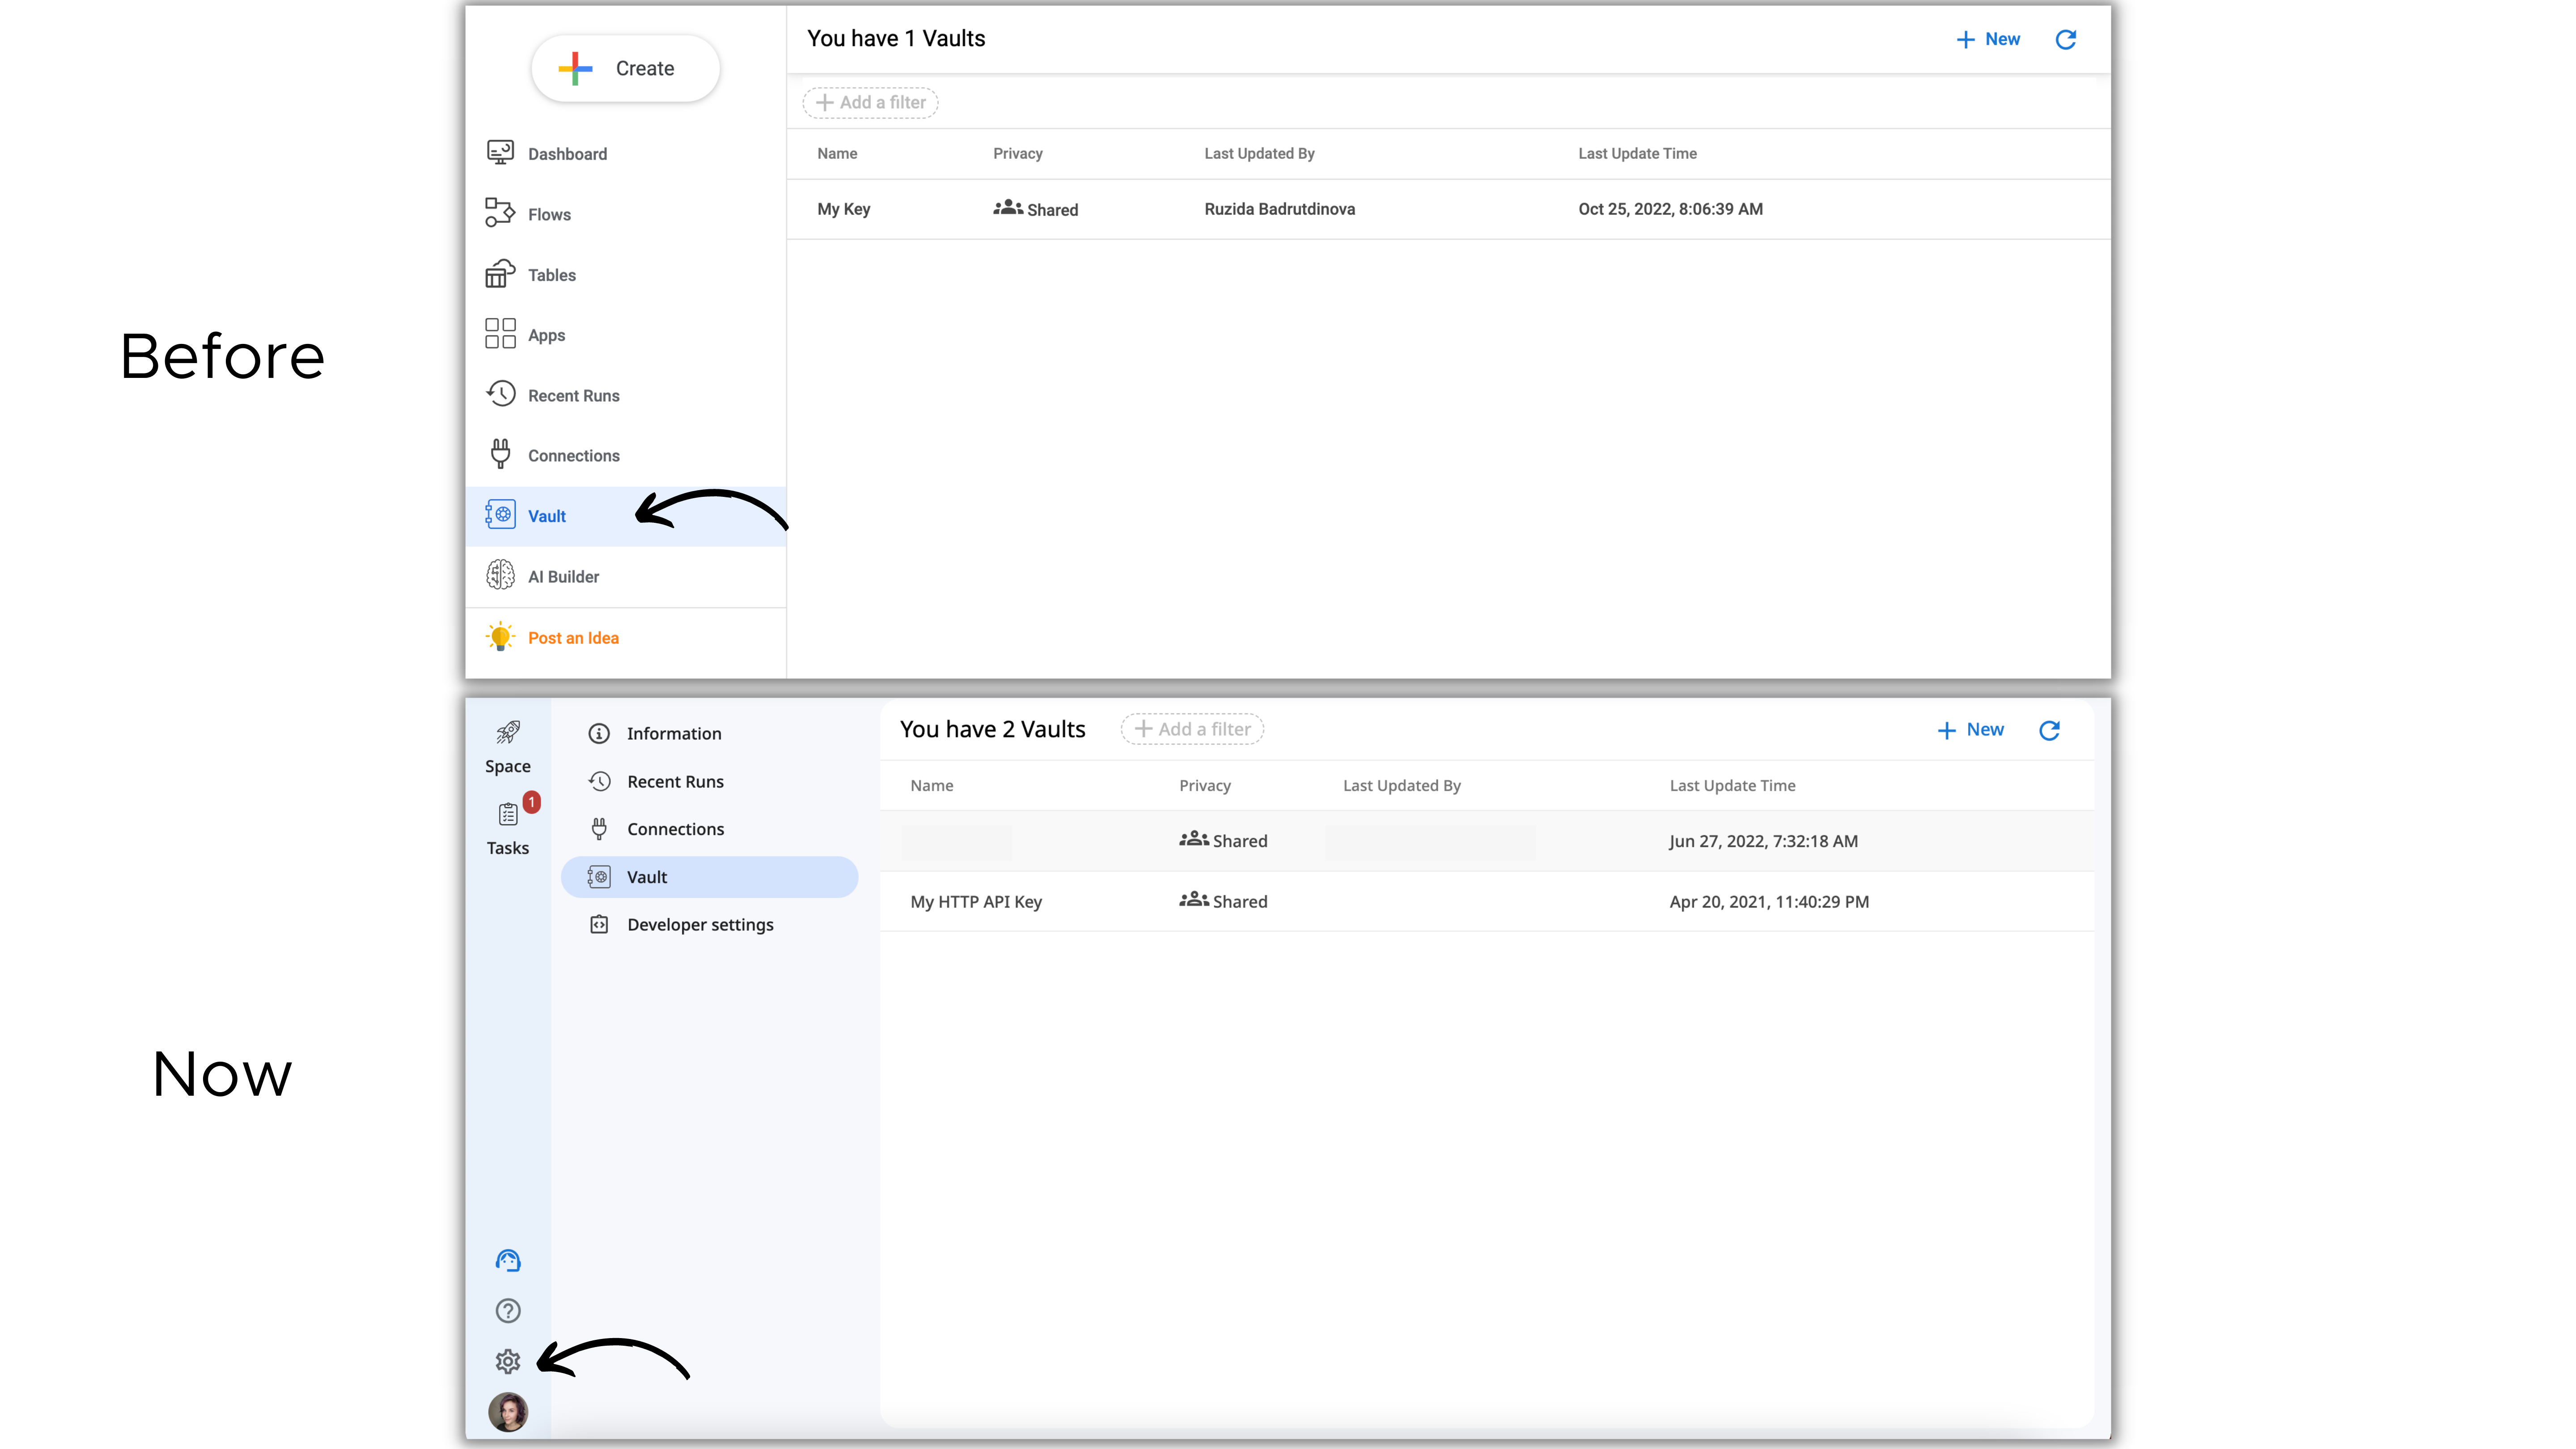Viewport: 2576px width, 1449px height.
Task: Click New in the 1 Vaults header
Action: pyautogui.click(x=1988, y=39)
